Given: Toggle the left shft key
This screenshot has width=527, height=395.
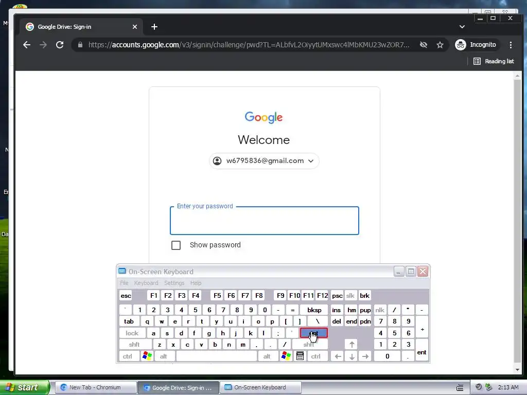Looking at the screenshot, I should [134, 344].
